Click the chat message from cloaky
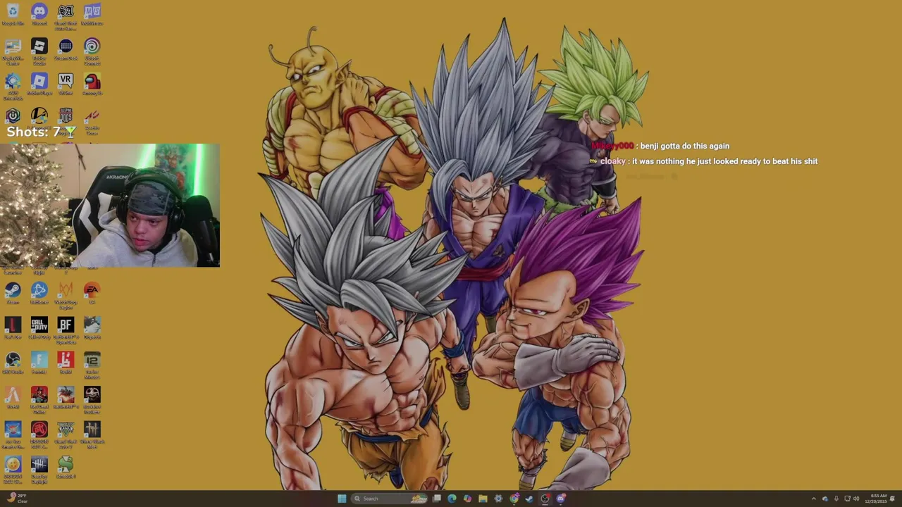 pos(703,161)
